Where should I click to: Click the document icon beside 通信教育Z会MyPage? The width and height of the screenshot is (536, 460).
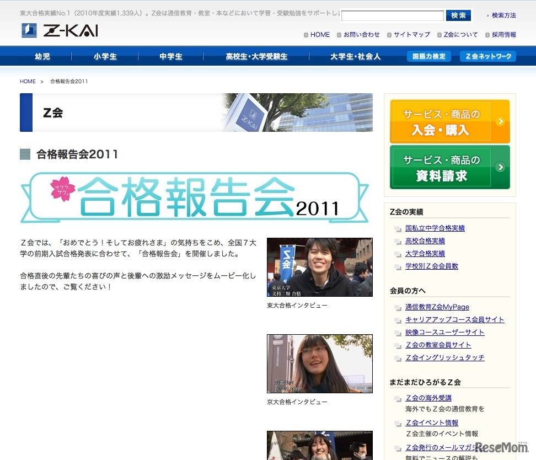398,307
